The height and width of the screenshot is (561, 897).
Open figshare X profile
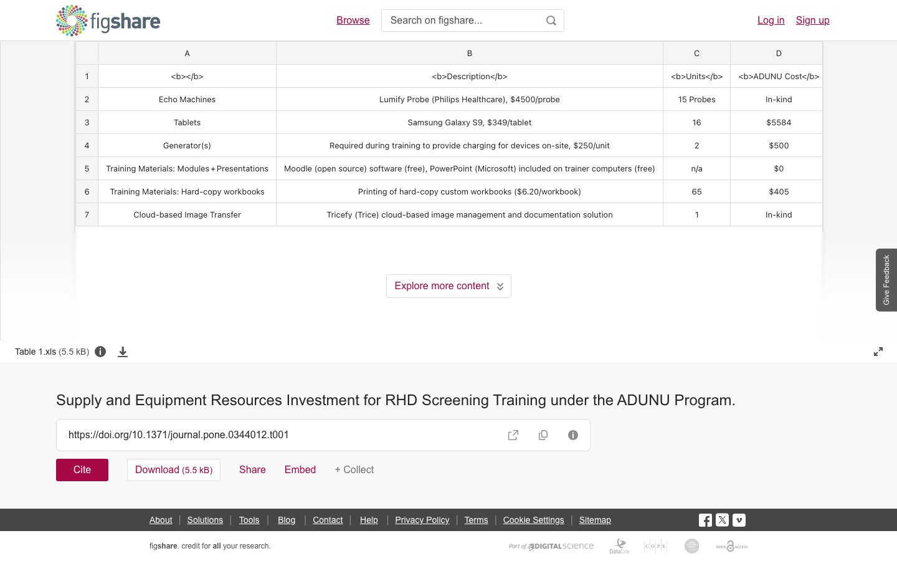point(722,520)
